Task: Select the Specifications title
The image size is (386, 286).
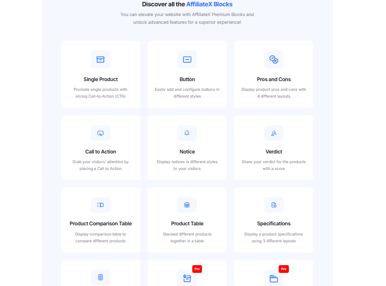Action: click(274, 223)
